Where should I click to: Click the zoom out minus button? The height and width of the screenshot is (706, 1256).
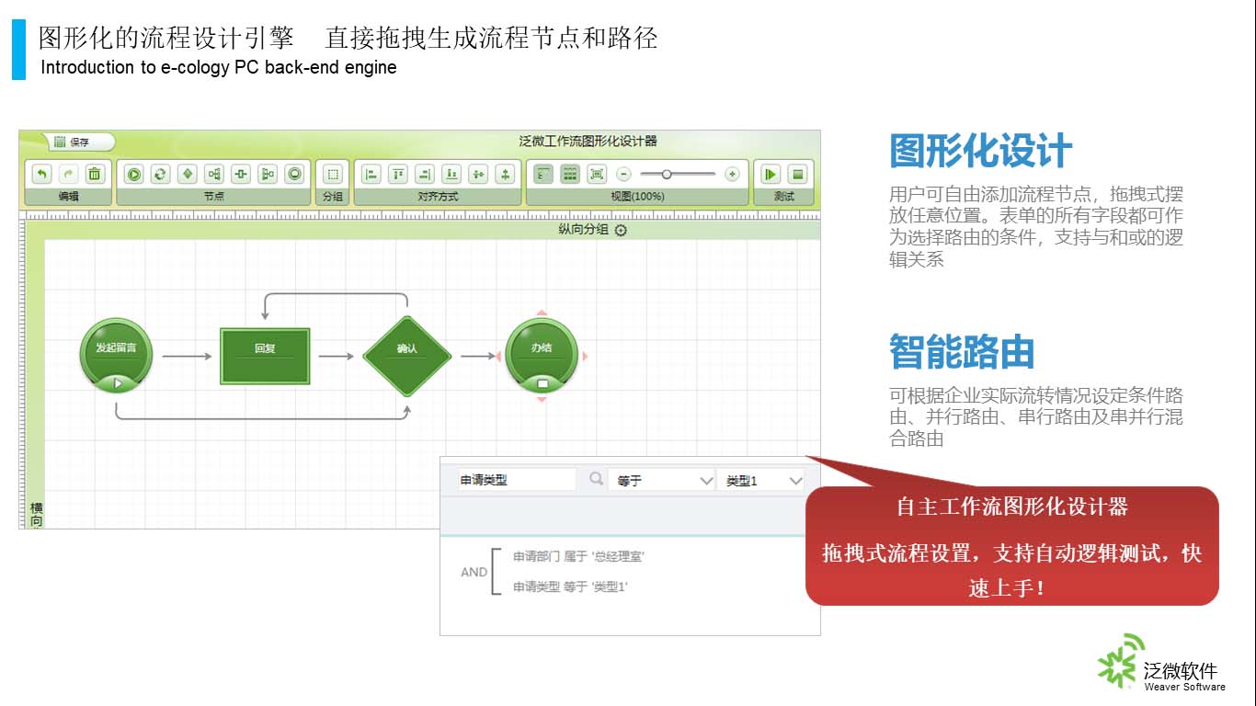[623, 174]
